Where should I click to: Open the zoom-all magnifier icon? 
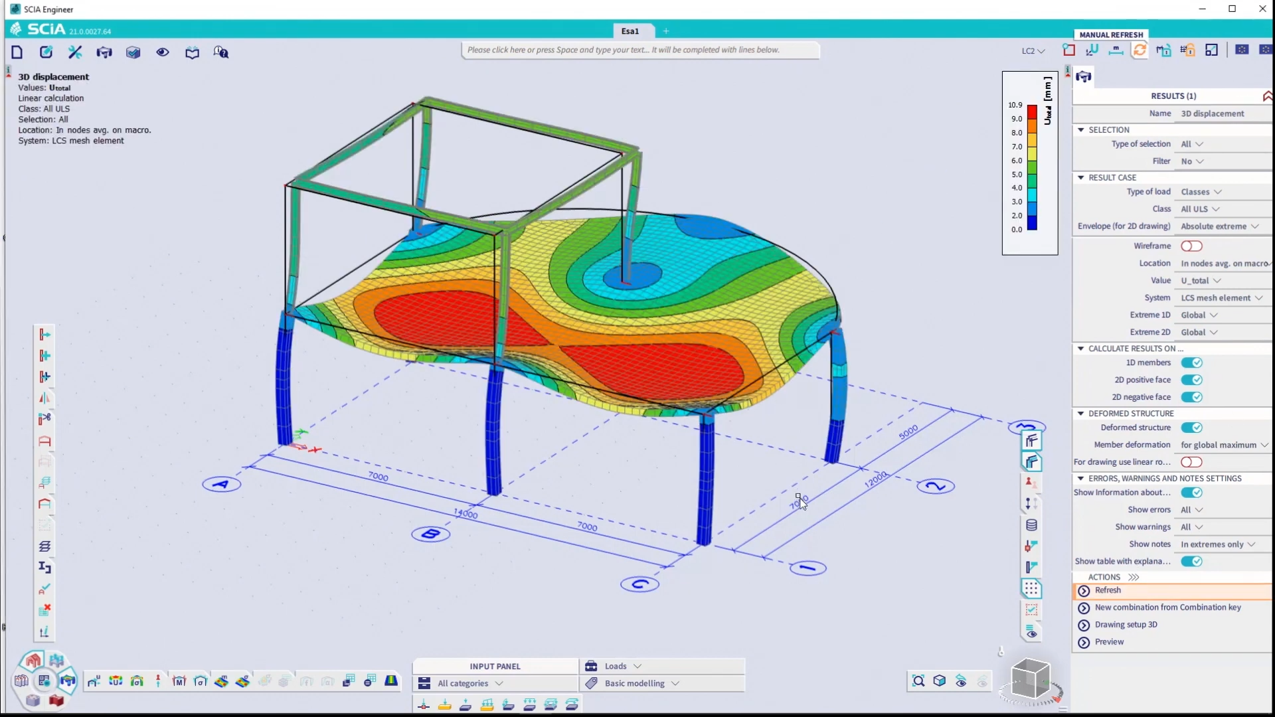(918, 680)
